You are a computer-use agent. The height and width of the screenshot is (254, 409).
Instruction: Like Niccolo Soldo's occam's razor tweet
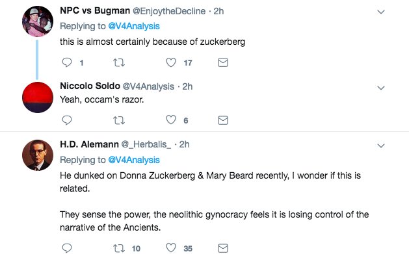point(171,120)
